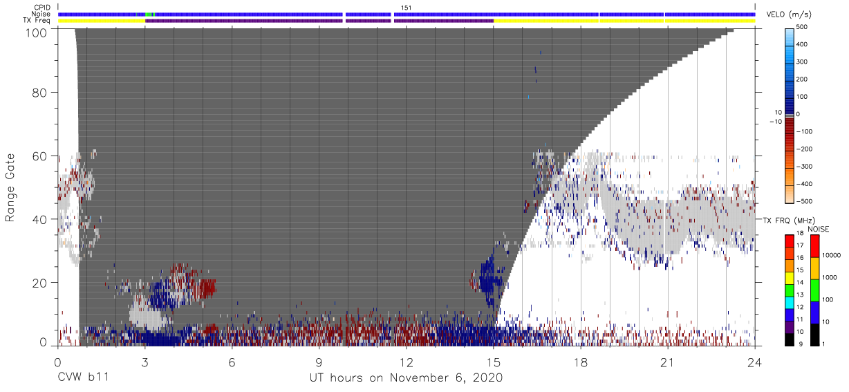Select the '200' label on the velocity scale
Viewport: 849px width, 392px height.
pos(803,80)
